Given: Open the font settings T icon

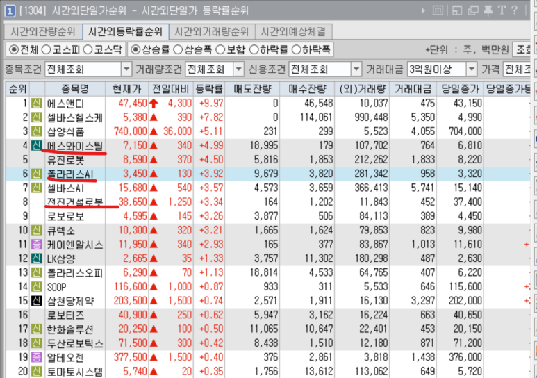Looking at the screenshot, I should [x=502, y=10].
